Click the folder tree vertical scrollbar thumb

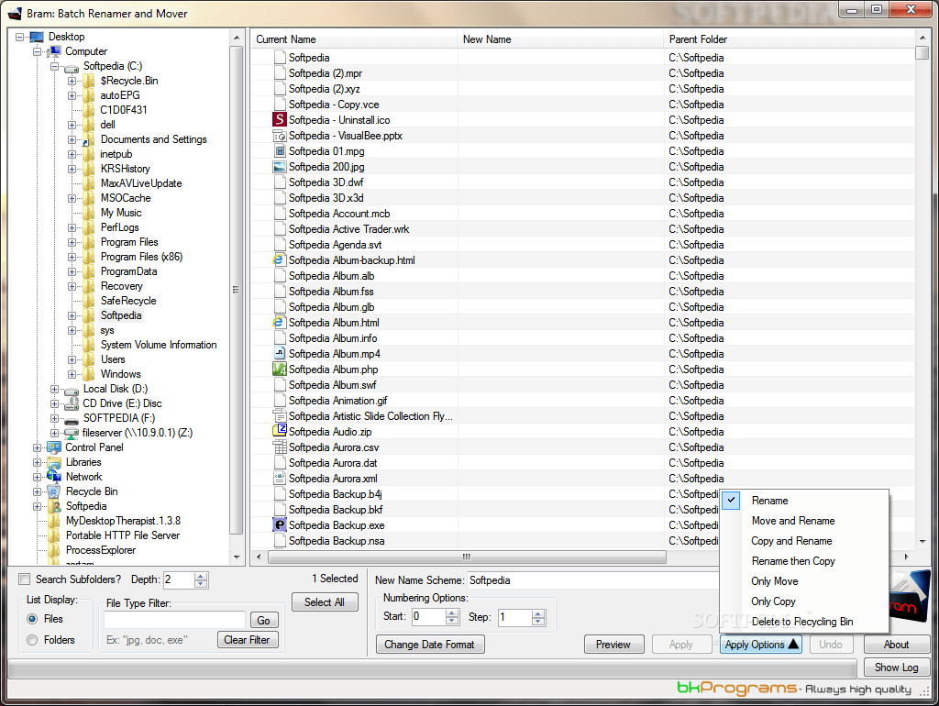coord(237,290)
